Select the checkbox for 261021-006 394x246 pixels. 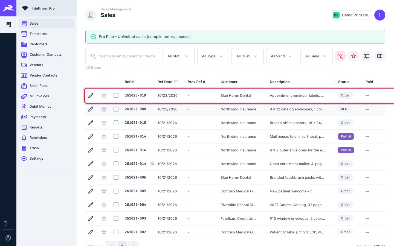point(116,177)
